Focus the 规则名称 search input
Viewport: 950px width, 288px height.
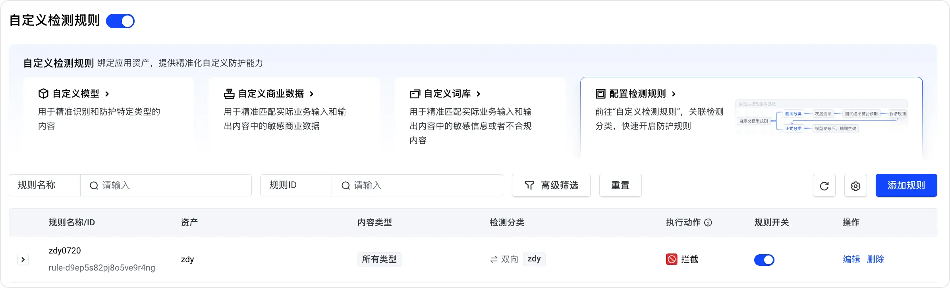click(x=166, y=185)
